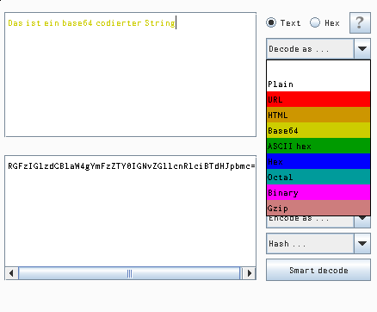
Task: Choose Octal from decode list
Action: (x=318, y=177)
